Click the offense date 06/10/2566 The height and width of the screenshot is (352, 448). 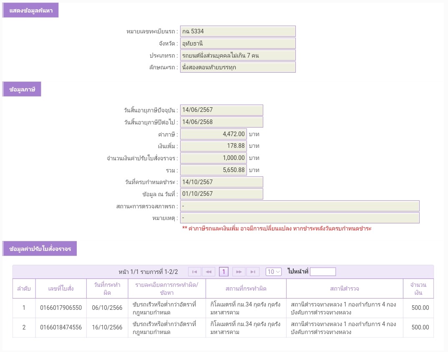107,308
